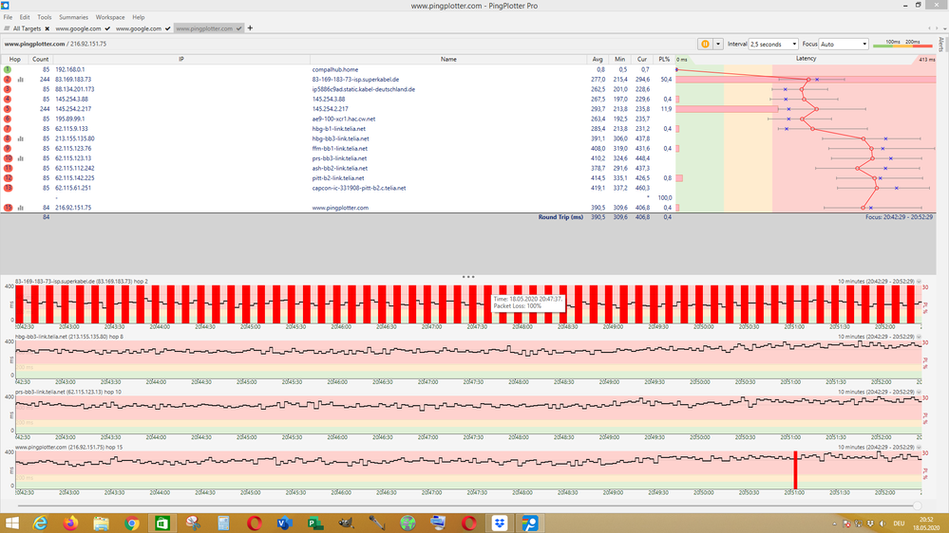Screen dimensions: 949x533
Task: Click the timeline scroll slider handle at bottom
Action: (917, 505)
